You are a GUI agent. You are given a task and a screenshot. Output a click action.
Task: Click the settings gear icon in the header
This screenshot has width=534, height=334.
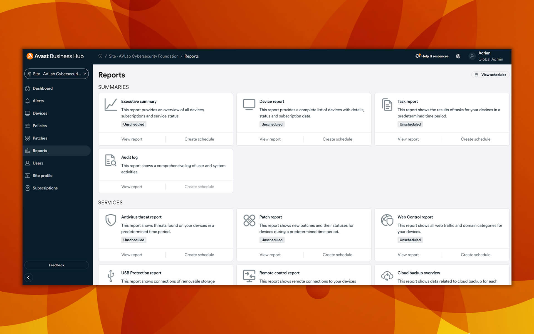(458, 56)
